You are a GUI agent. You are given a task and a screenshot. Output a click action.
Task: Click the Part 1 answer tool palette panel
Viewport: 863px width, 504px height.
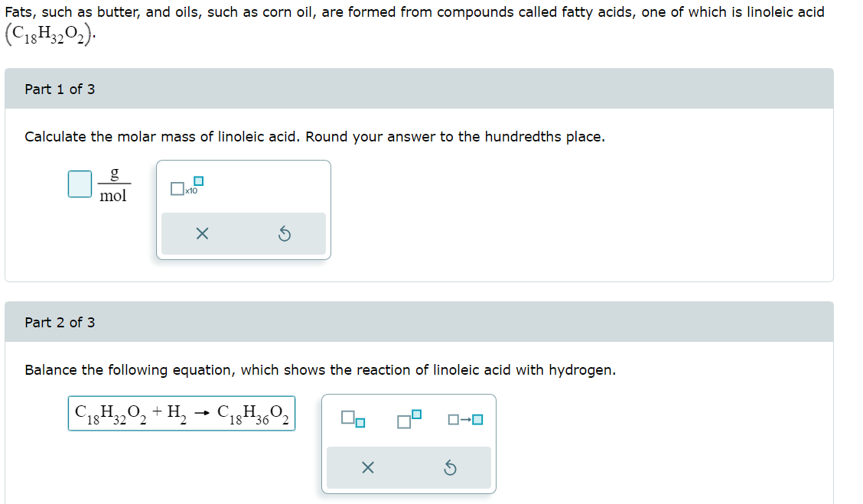pyautogui.click(x=243, y=209)
